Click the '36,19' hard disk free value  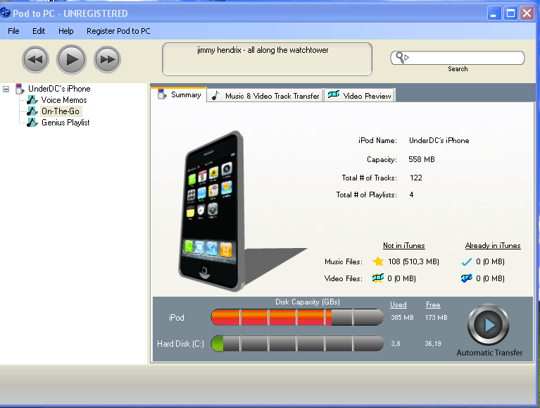[x=433, y=344]
